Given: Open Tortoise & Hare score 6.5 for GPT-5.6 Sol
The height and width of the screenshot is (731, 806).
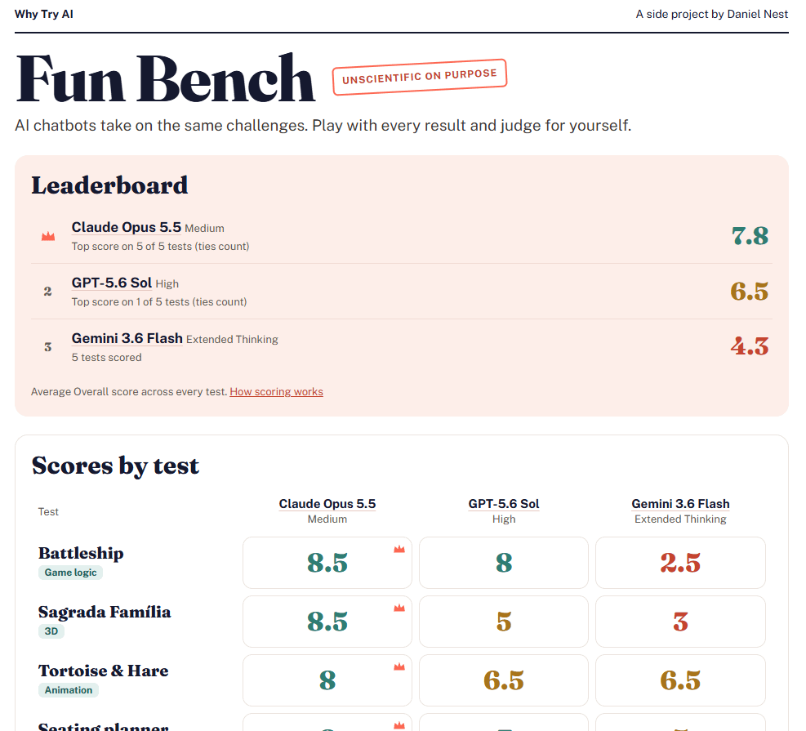Looking at the screenshot, I should click(503, 680).
